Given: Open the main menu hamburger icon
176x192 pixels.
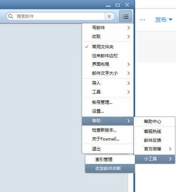Looking at the screenshot, I should click(126, 16).
